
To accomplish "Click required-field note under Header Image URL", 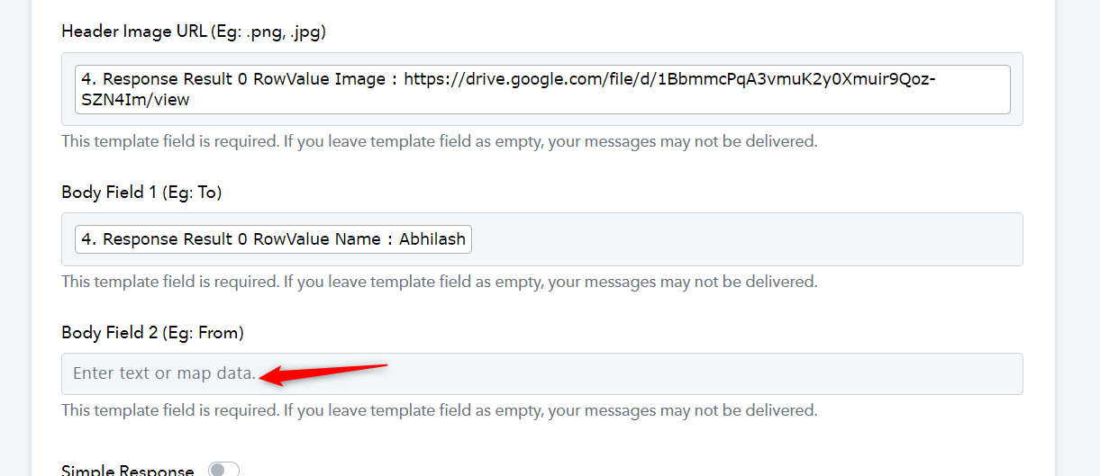I will coord(439,141).
